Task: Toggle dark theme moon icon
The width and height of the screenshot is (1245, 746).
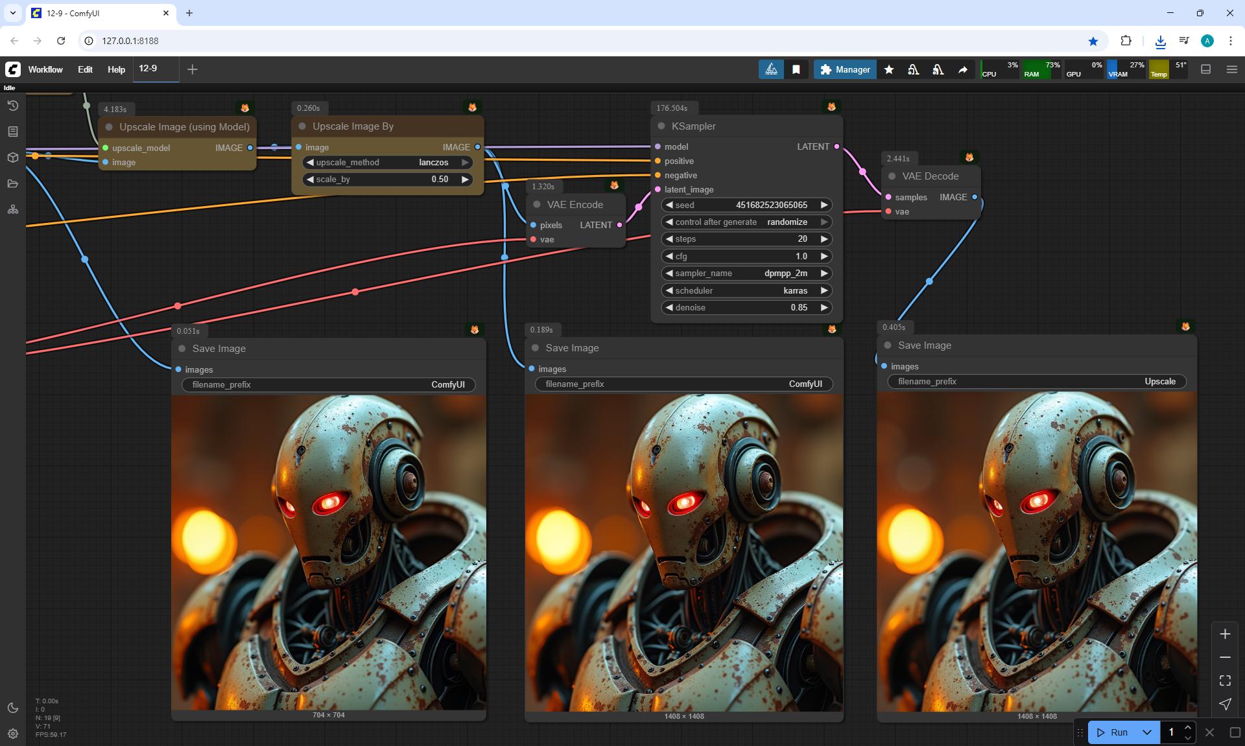Action: click(x=12, y=708)
